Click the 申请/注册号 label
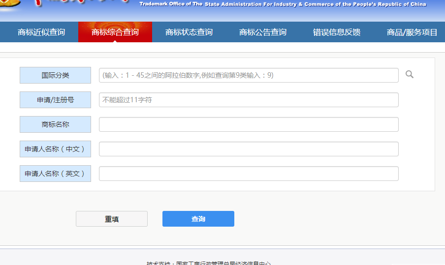445x265 pixels. [x=55, y=100]
